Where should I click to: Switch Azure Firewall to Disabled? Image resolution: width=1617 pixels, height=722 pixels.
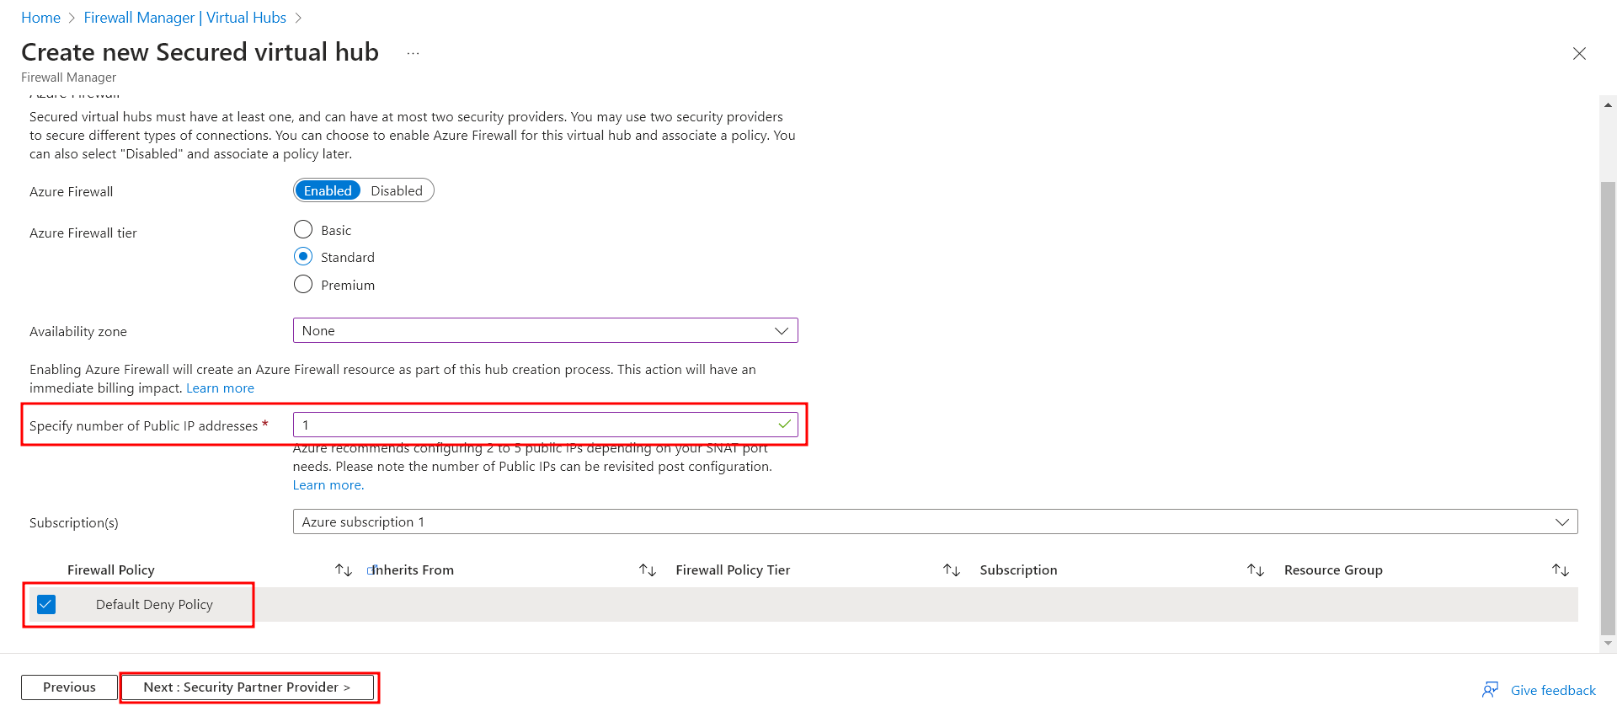[397, 191]
